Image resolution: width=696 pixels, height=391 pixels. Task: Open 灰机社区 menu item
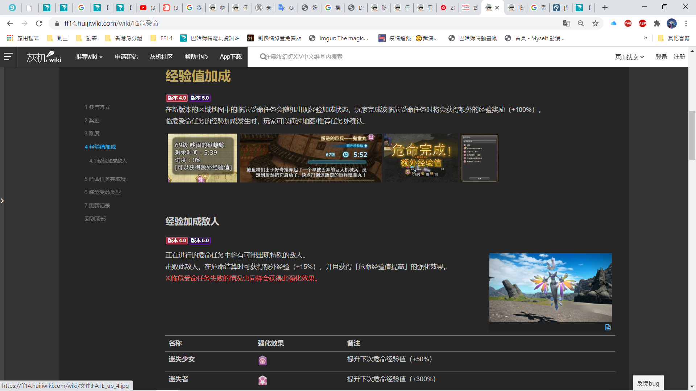coord(161,56)
